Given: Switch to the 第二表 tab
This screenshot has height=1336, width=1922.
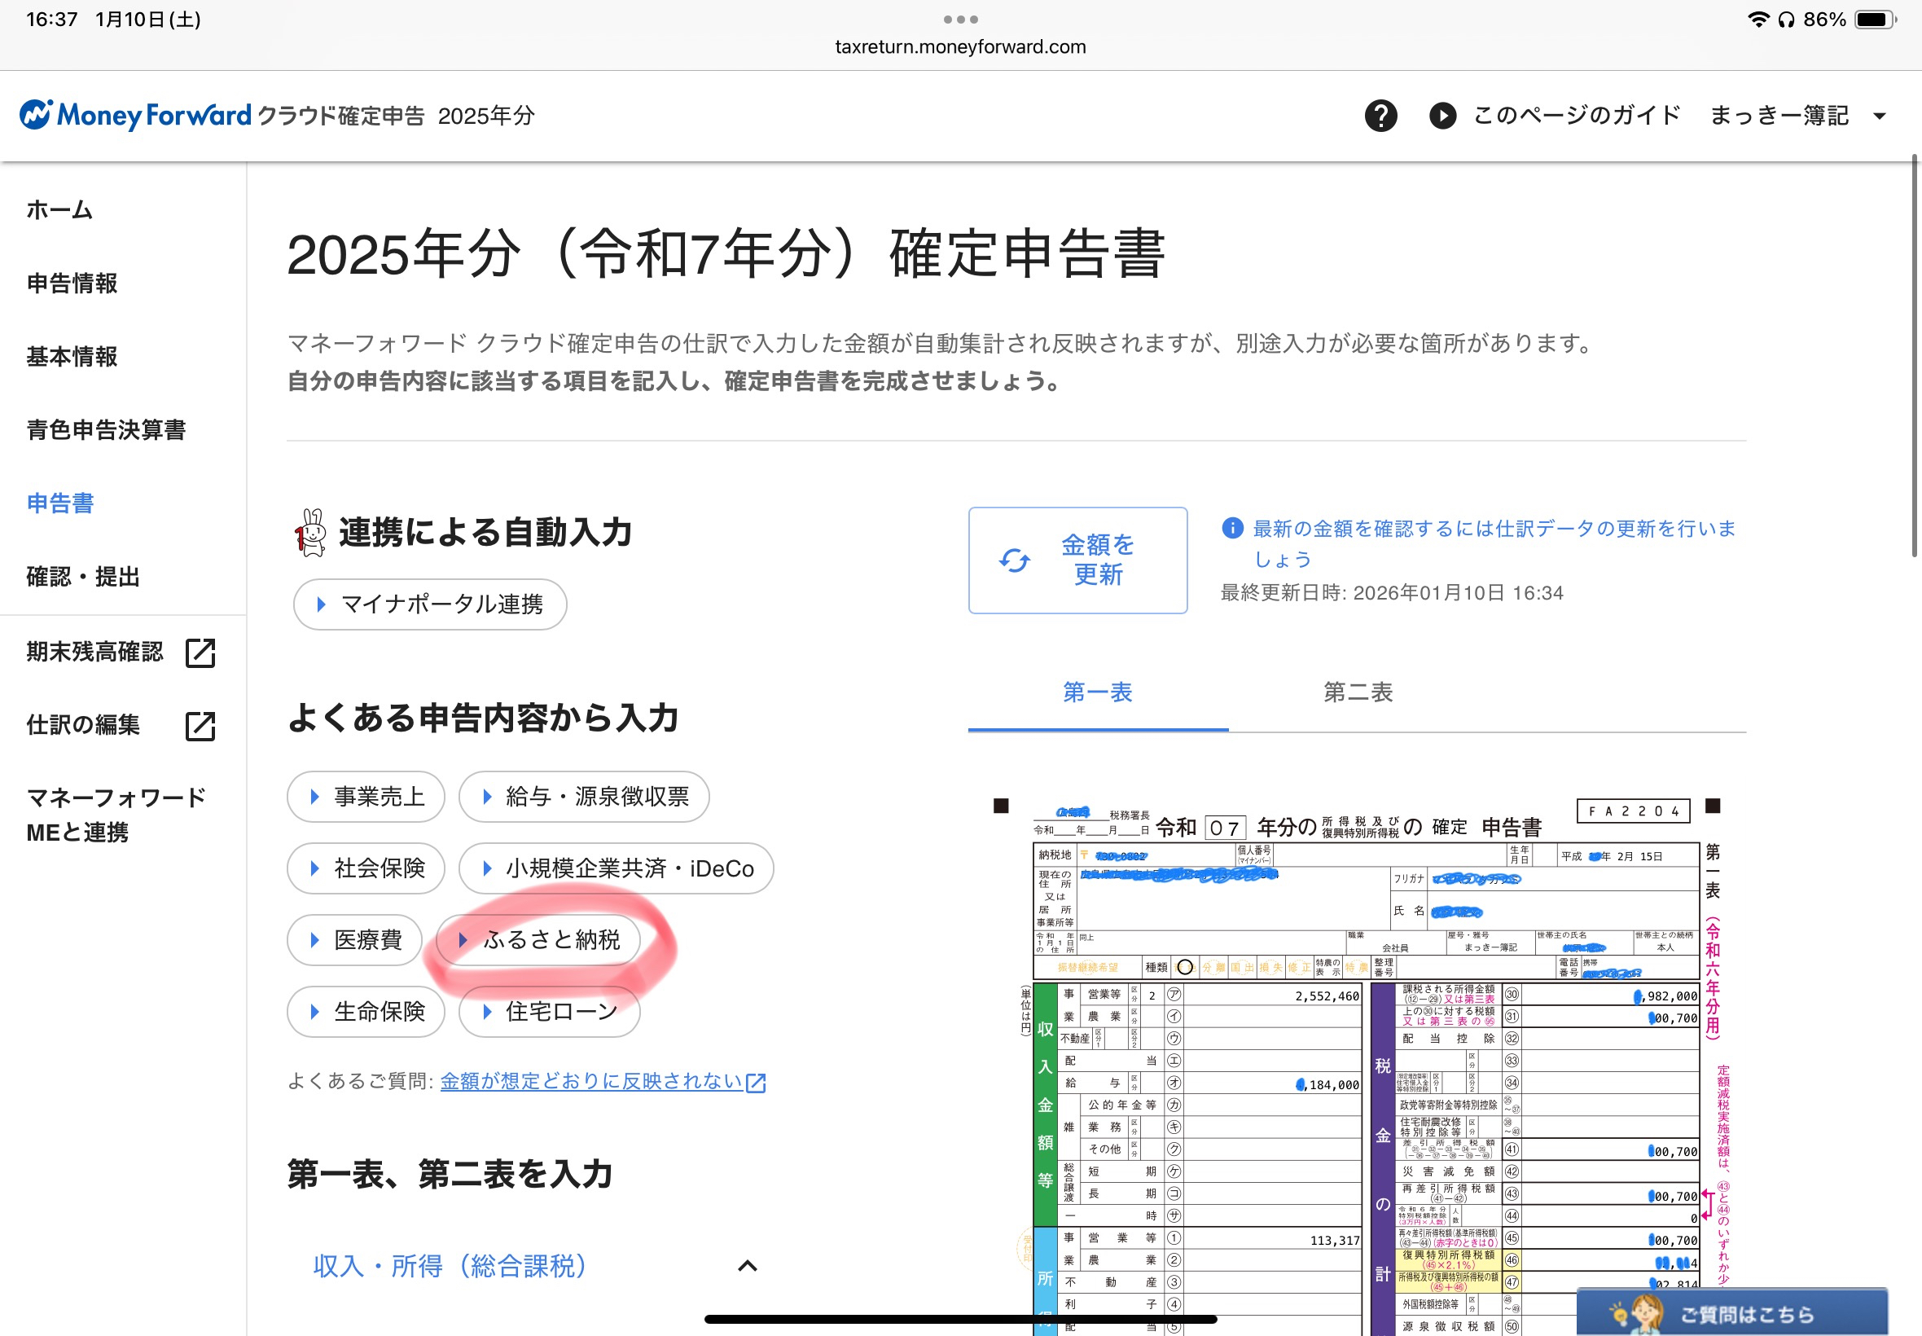Looking at the screenshot, I should tap(1357, 692).
